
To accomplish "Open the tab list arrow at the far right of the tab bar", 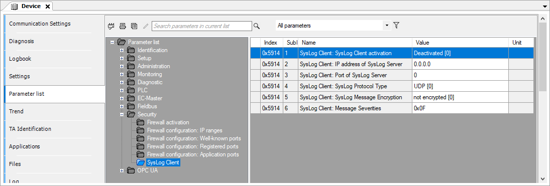I will pos(545,7).
